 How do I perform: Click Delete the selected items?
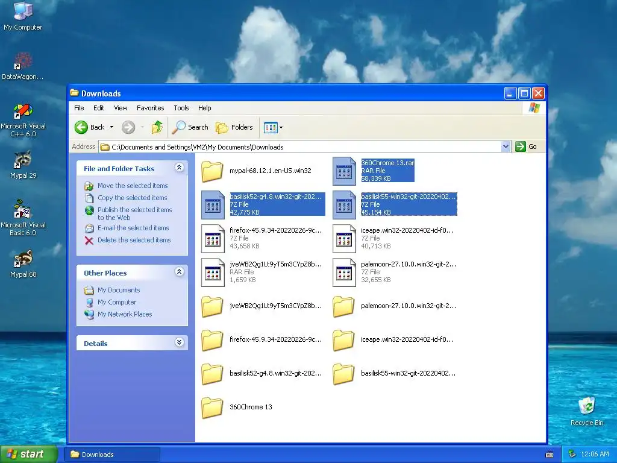pyautogui.click(x=134, y=240)
